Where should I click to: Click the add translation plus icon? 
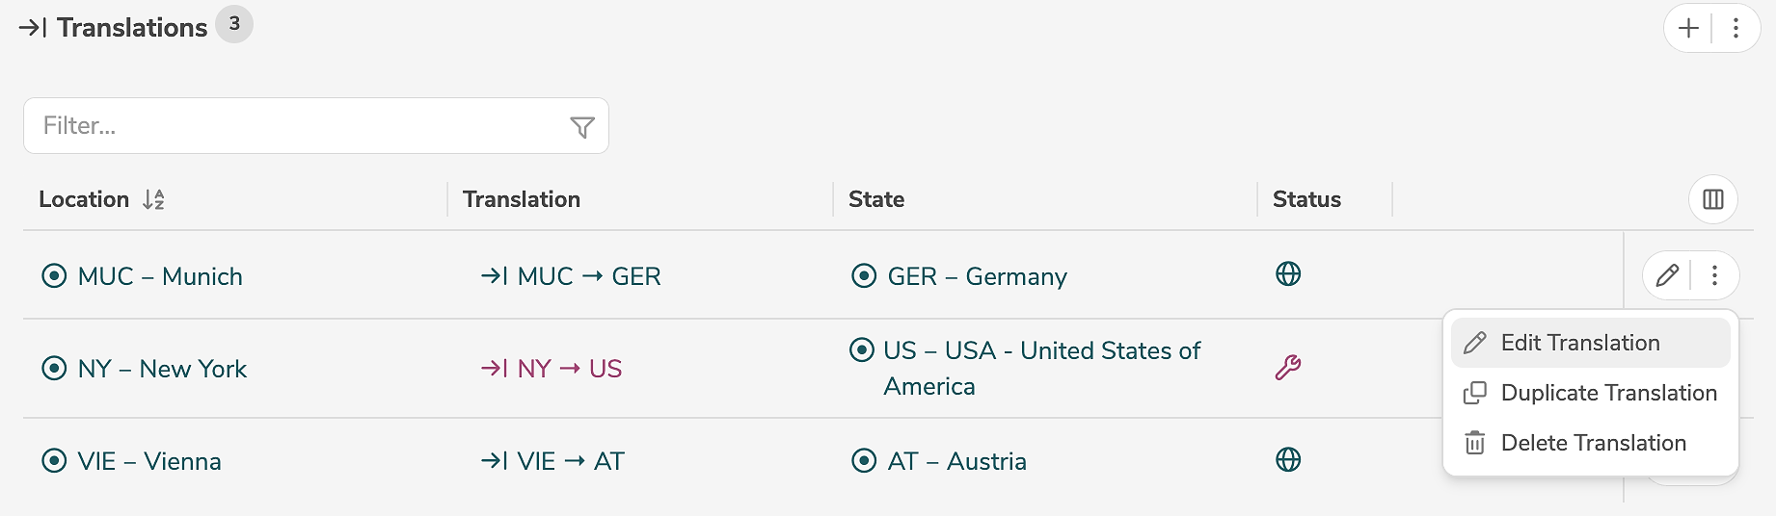(x=1688, y=28)
